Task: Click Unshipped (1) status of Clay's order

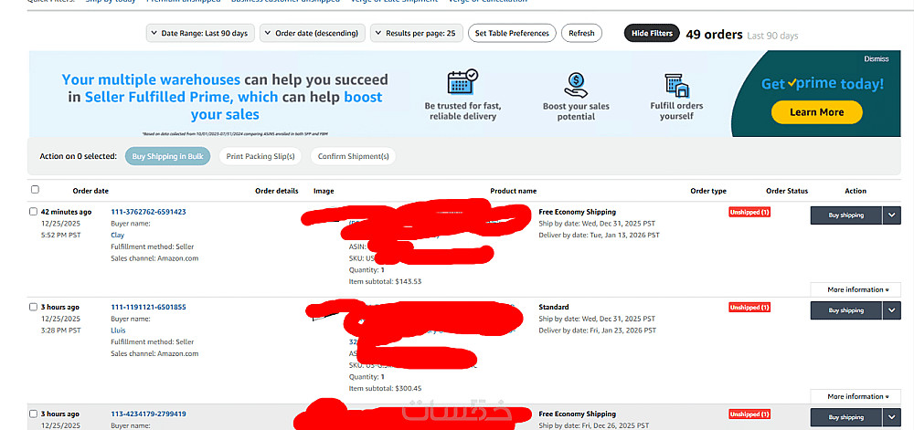Action: pyautogui.click(x=749, y=213)
